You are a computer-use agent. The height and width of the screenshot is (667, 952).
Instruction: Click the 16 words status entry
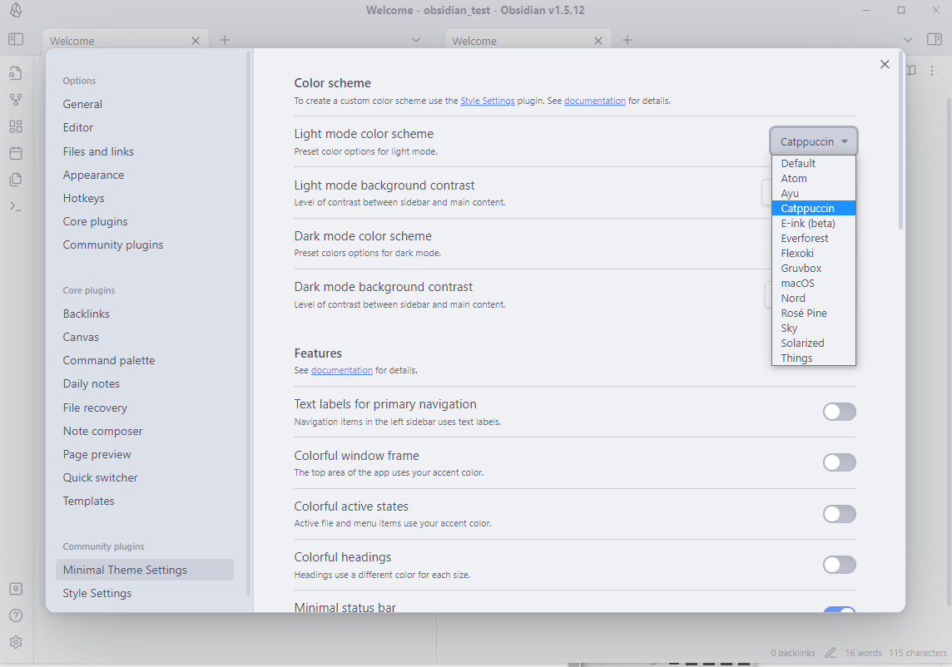[x=863, y=653]
